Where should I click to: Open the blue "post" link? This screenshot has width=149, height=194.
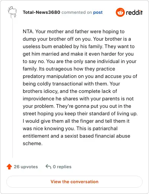(x=98, y=12)
